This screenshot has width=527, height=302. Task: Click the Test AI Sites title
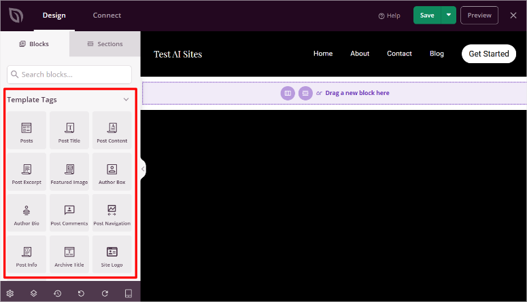[177, 54]
